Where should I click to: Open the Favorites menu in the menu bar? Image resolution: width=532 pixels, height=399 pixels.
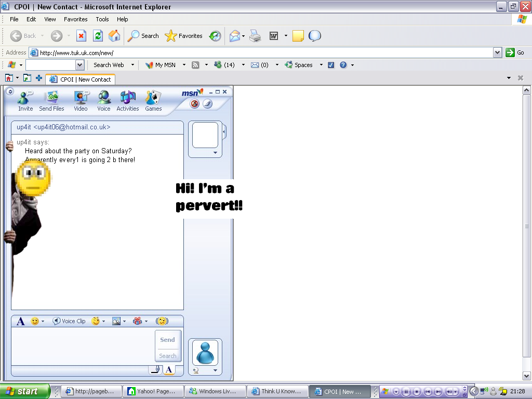click(x=76, y=19)
